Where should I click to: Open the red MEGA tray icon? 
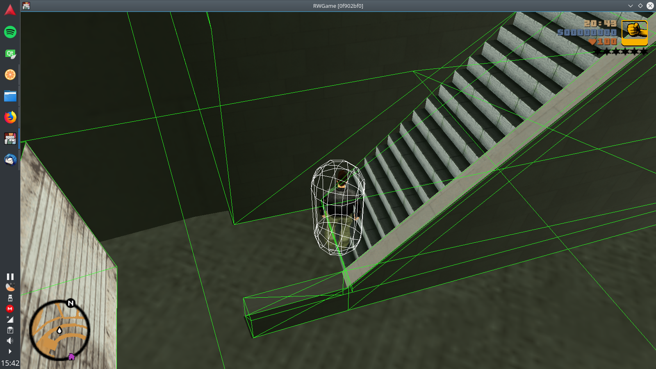point(10,309)
